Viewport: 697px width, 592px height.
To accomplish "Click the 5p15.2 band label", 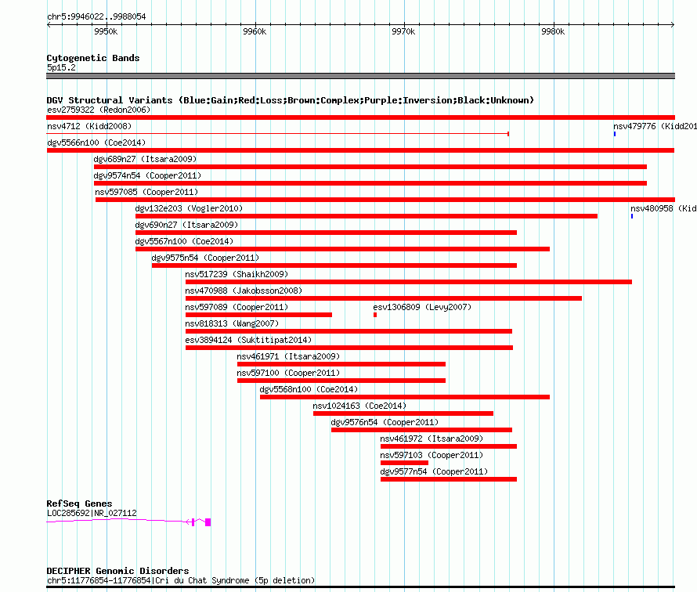I will [61, 67].
